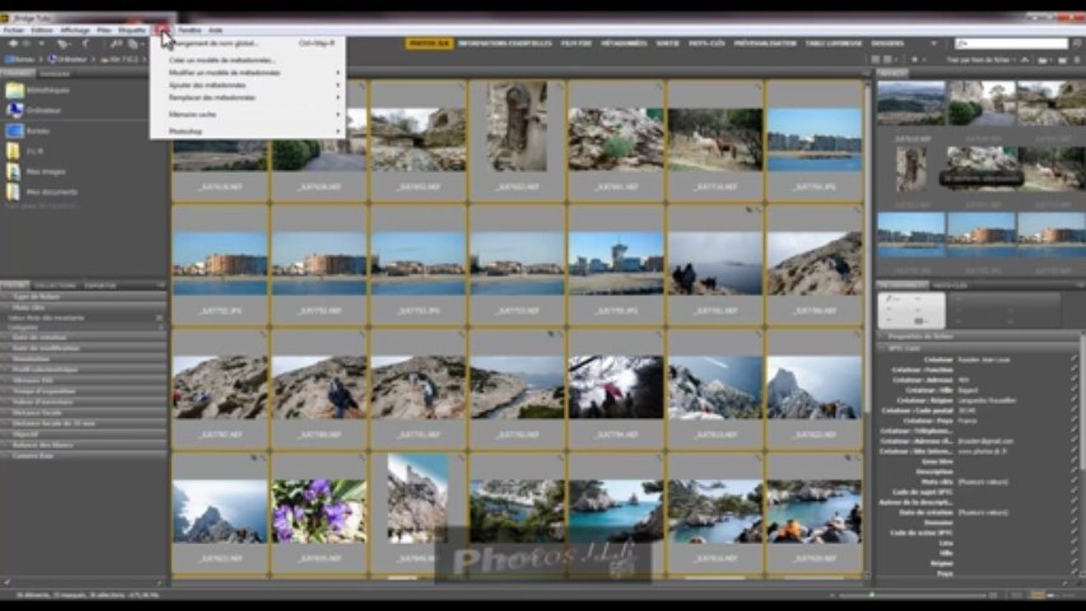
Task: Expand Mémoire cache submenu
Action: coord(248,114)
